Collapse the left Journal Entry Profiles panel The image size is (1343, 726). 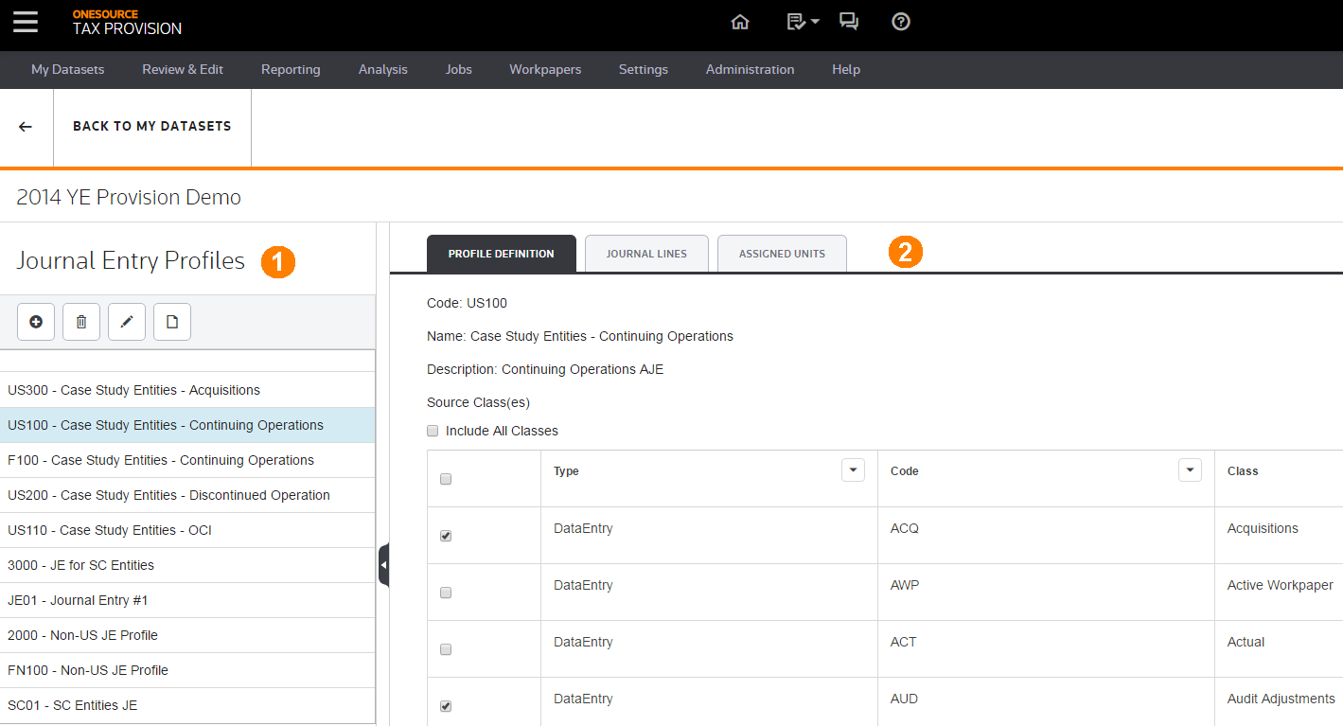coord(383,565)
